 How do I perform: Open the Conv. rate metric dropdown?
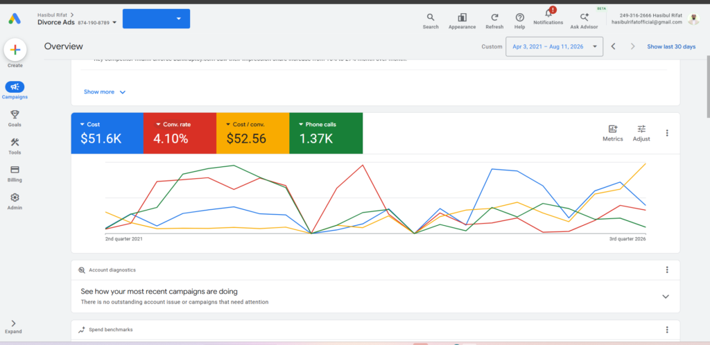click(x=158, y=124)
